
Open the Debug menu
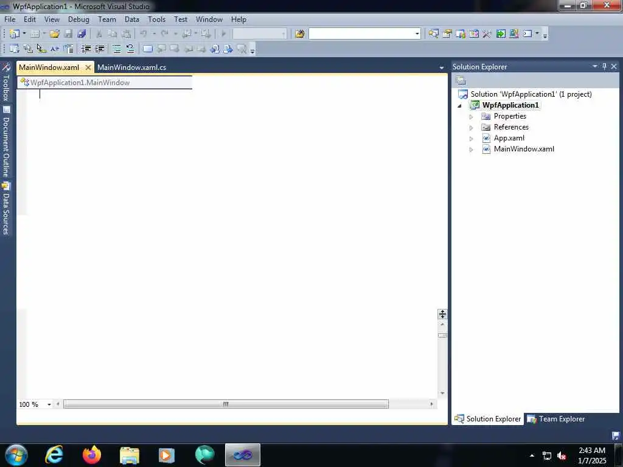[78, 19]
